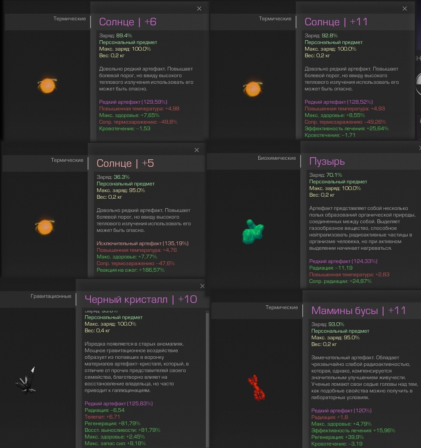Click "Повышенная температура: +4,98"
This screenshot has width=421, height=448.
[x=139, y=109]
